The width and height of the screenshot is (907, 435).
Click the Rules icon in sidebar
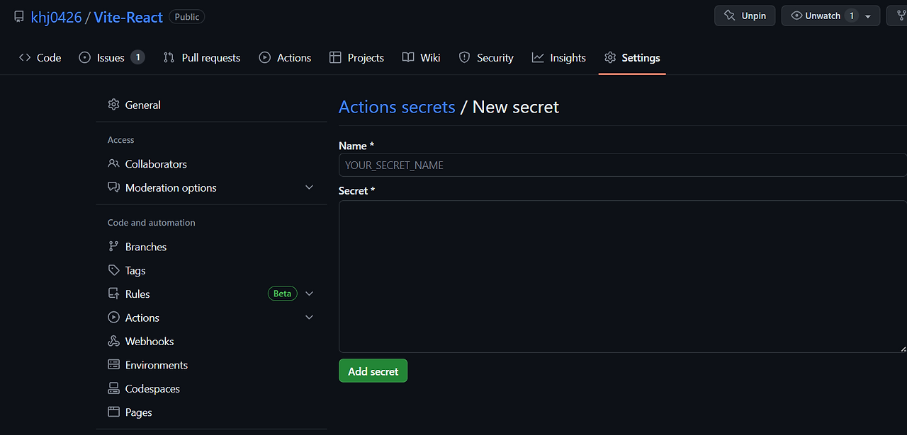coord(113,294)
